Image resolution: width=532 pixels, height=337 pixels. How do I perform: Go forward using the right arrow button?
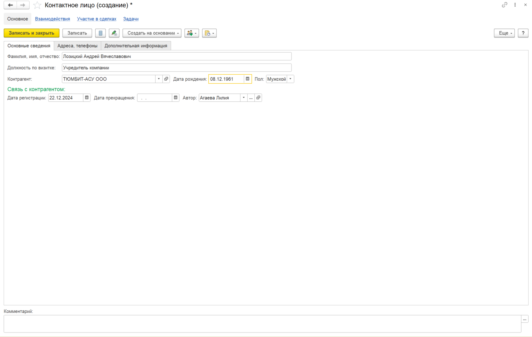(23, 5)
